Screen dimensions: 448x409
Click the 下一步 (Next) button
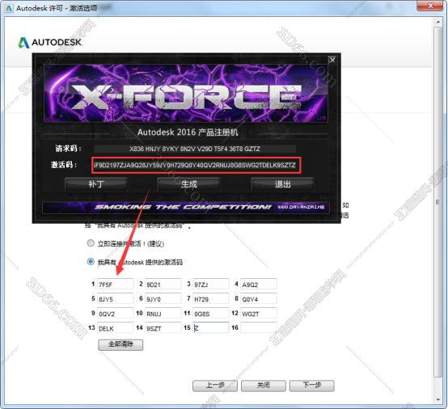311,386
